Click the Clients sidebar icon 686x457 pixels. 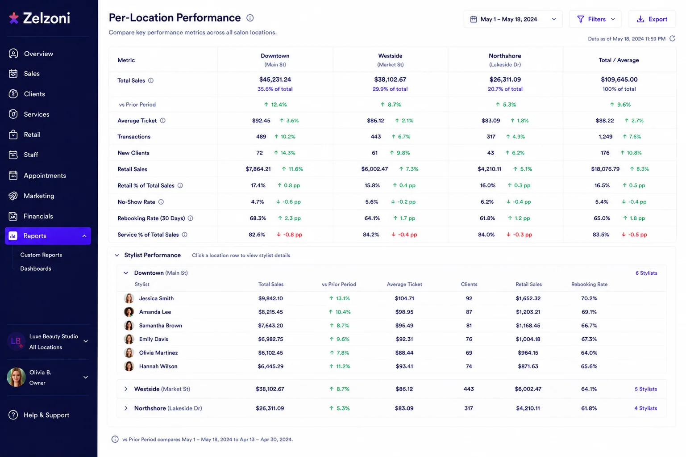pos(13,94)
